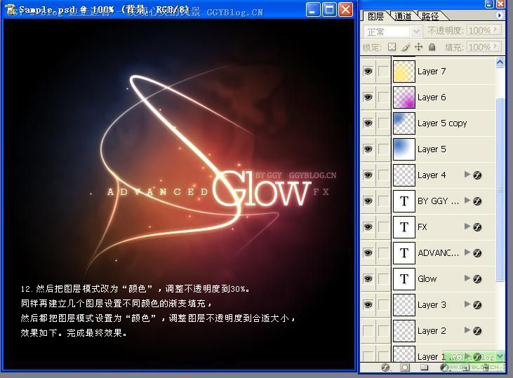The image size is (513, 378).
Task: Click the add layer style button
Action: [x=385, y=367]
